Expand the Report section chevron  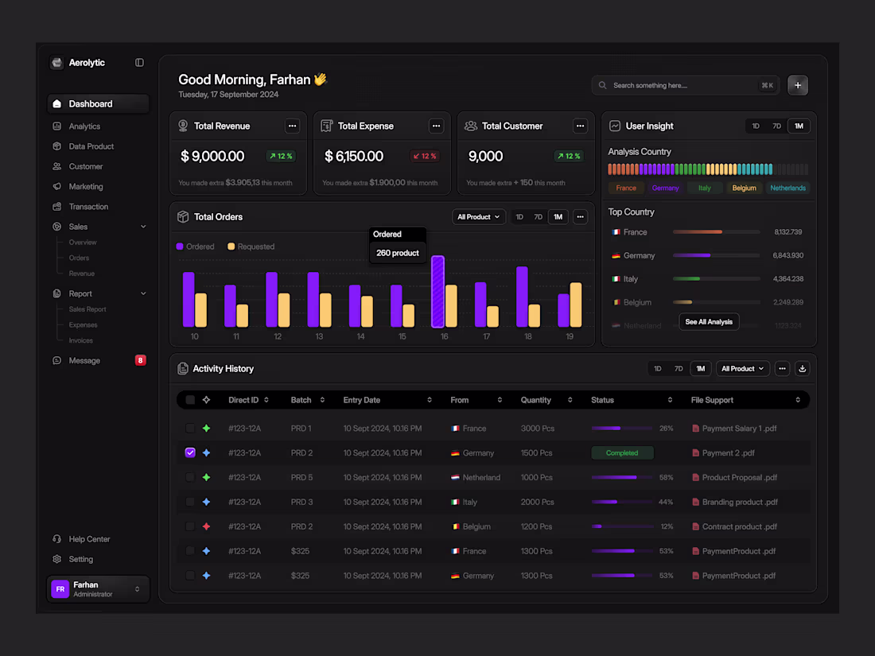(x=143, y=293)
